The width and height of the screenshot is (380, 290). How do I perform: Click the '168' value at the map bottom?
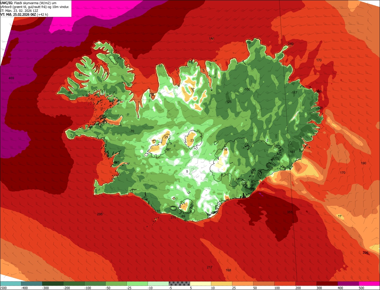tap(228, 270)
